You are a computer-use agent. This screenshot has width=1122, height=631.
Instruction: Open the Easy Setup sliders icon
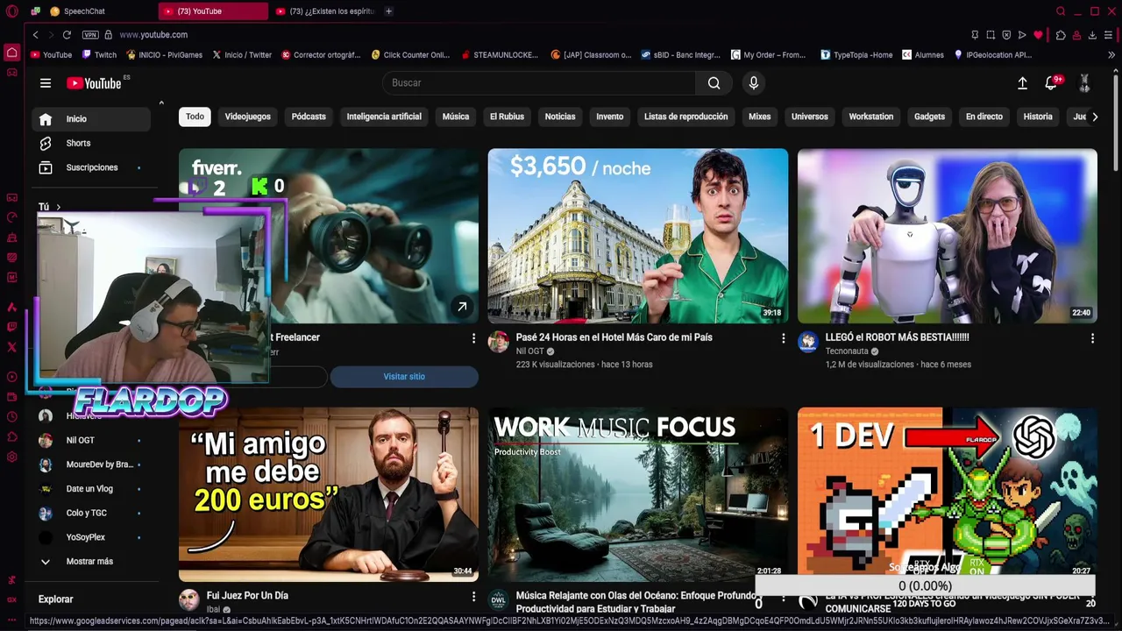coord(1109,35)
